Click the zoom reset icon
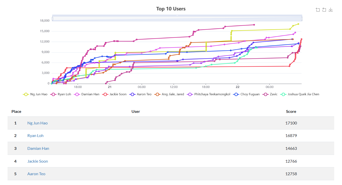This screenshot has height=185, width=342. coord(324,10)
